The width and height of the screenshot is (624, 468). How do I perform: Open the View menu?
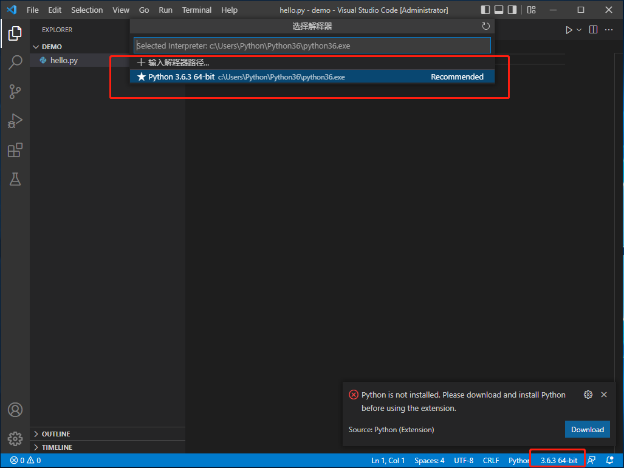(120, 10)
